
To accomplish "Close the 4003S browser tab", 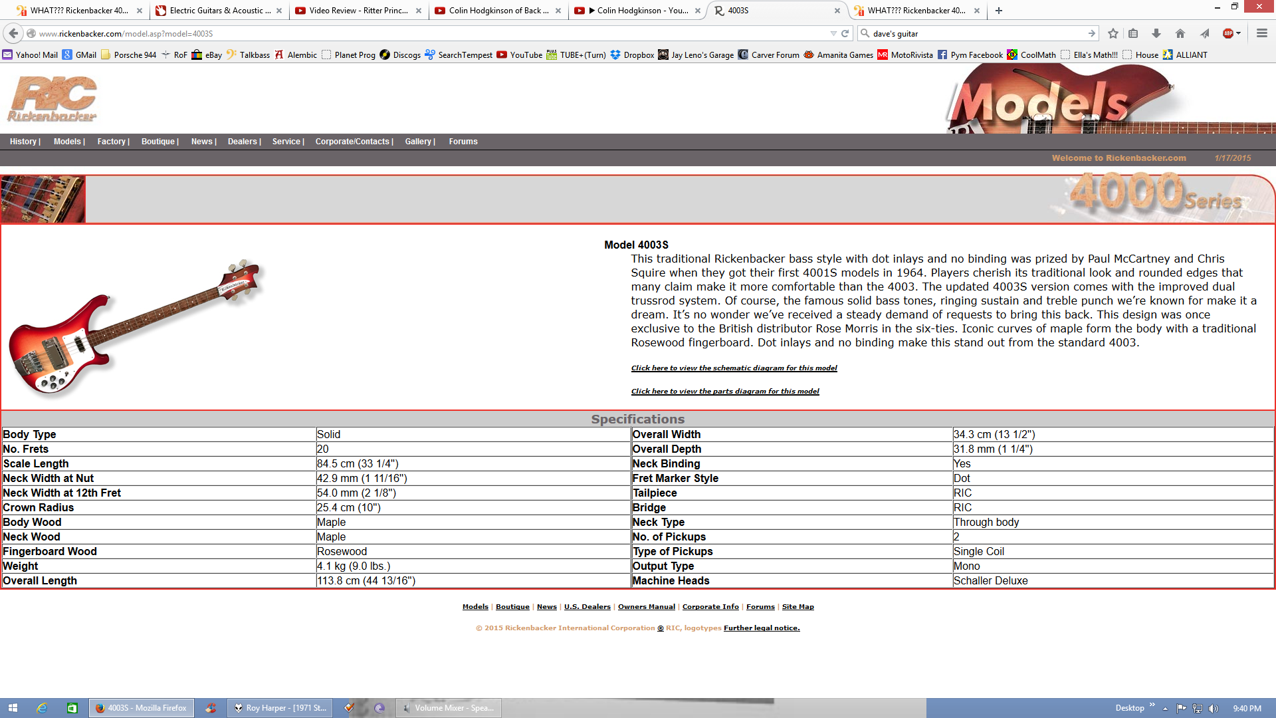I will click(x=837, y=11).
